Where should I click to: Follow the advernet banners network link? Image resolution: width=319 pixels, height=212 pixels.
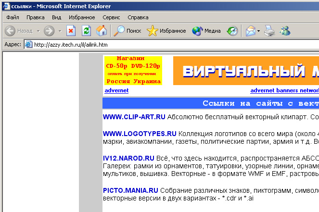(285, 90)
